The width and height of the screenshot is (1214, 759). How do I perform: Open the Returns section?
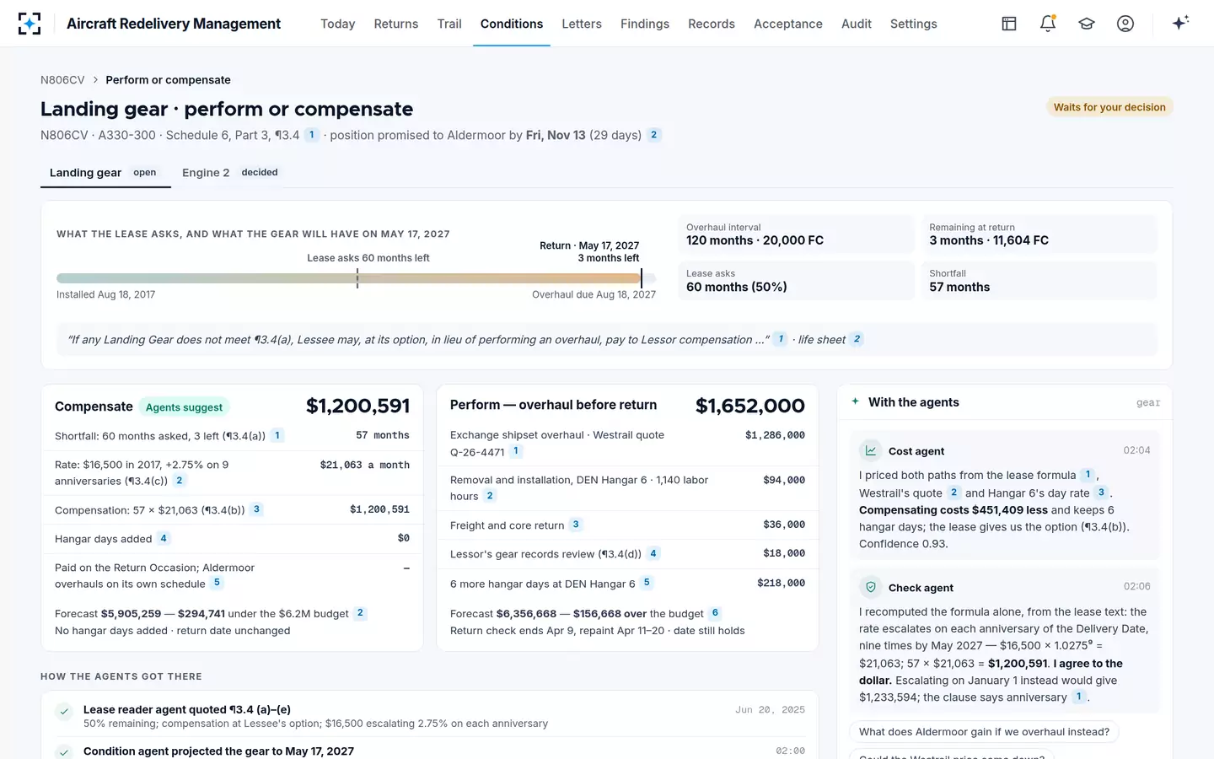(x=396, y=24)
